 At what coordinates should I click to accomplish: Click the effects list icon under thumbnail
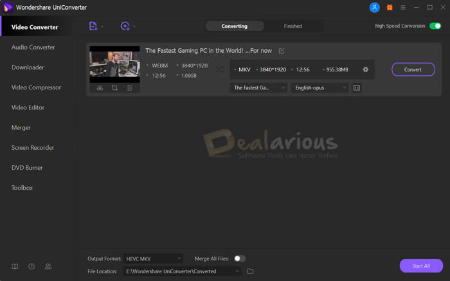(x=130, y=88)
